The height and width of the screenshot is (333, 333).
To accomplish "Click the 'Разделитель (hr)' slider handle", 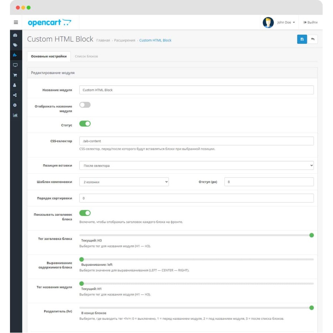I will [x=312, y=308].
